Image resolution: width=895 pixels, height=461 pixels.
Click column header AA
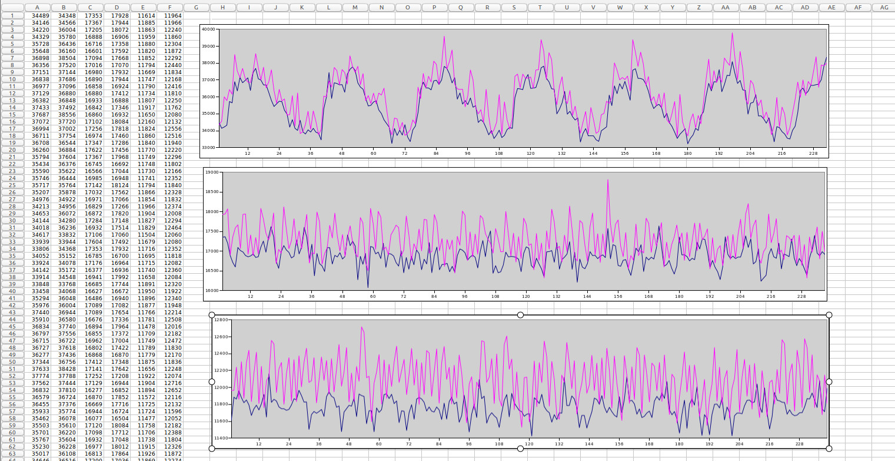[726, 7]
